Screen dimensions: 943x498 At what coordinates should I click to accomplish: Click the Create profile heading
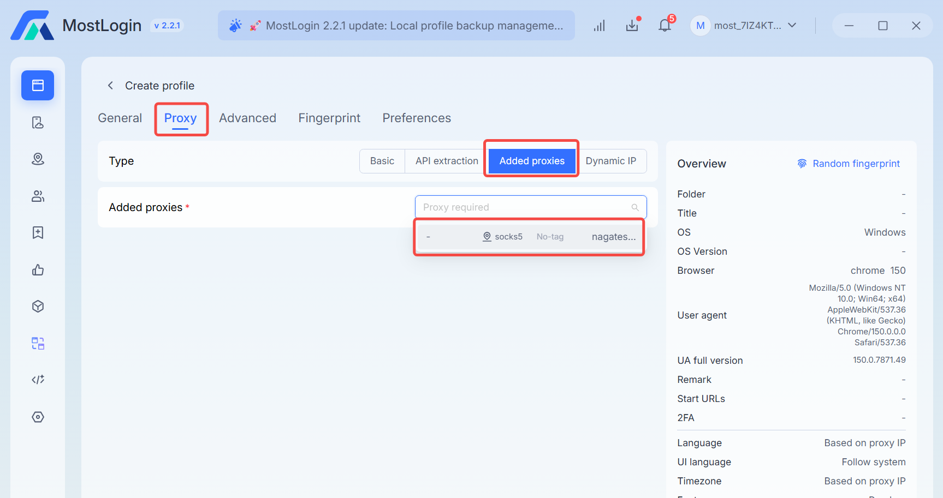click(159, 86)
